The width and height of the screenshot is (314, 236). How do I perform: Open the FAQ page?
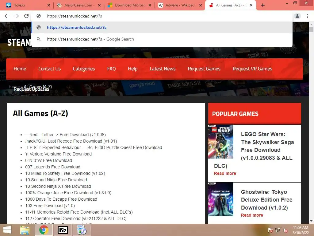coord(111,69)
